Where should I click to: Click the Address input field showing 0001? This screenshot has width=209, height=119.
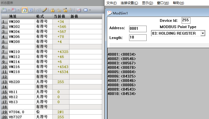tap(138, 29)
